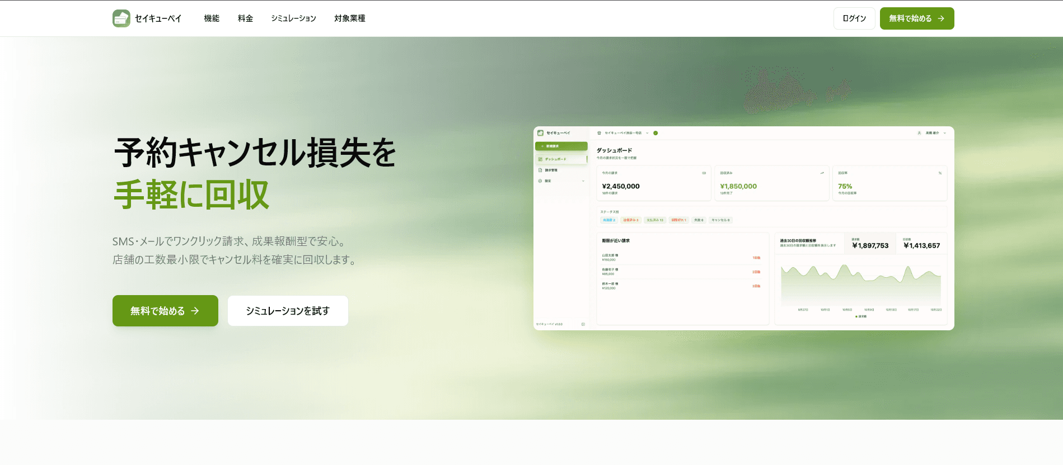Click the 過去30日の回収額推移 area chart
Screen dimensions: 1063x465
[x=861, y=285]
